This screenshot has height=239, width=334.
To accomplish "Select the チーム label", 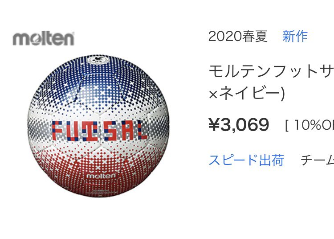I will point(317,160).
